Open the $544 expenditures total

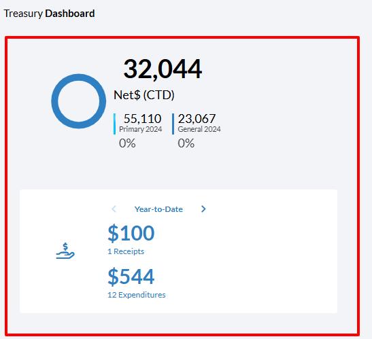coord(131,276)
